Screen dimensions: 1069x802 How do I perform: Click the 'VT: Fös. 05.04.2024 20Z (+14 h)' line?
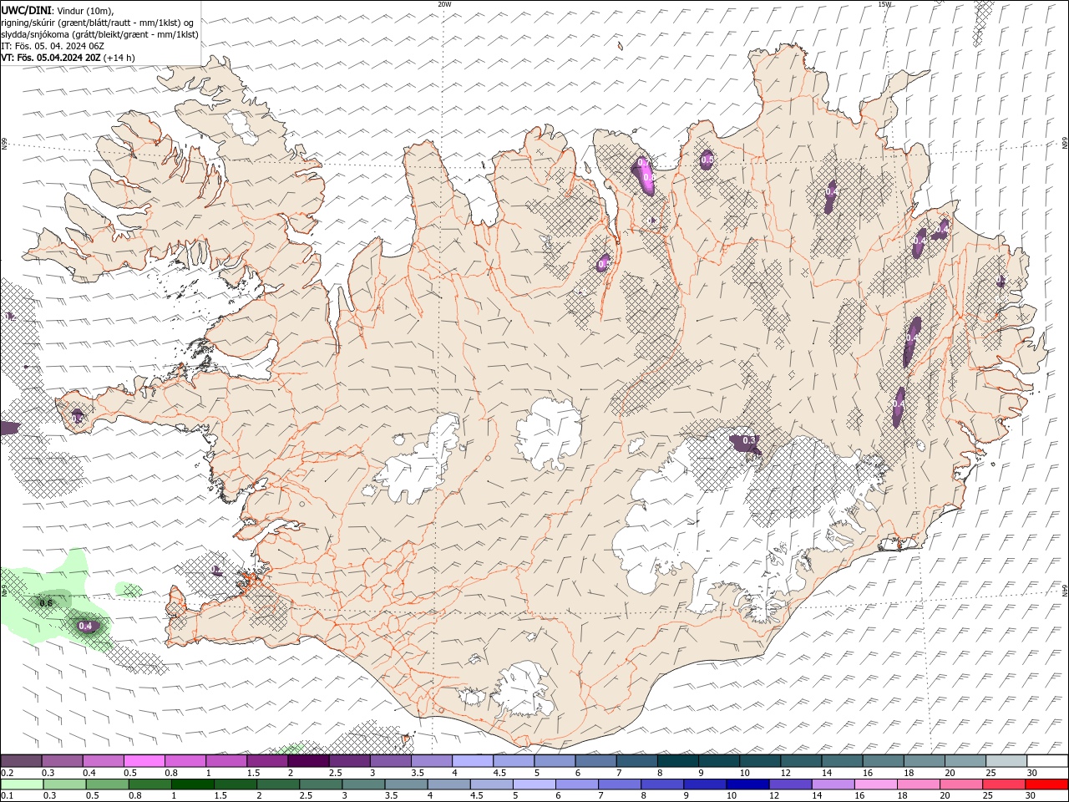(68, 58)
